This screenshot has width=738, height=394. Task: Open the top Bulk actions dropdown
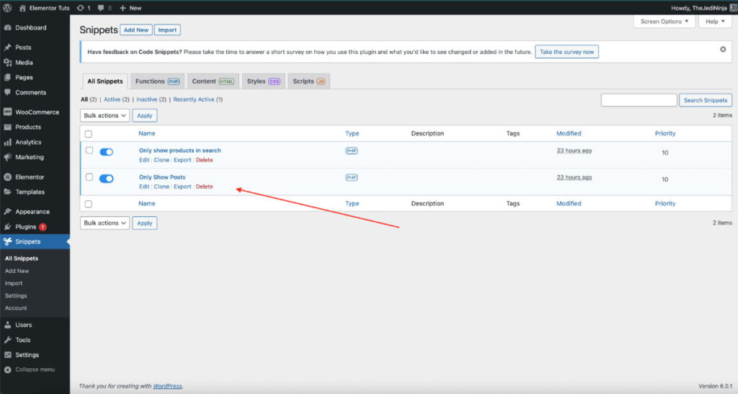click(x=105, y=116)
